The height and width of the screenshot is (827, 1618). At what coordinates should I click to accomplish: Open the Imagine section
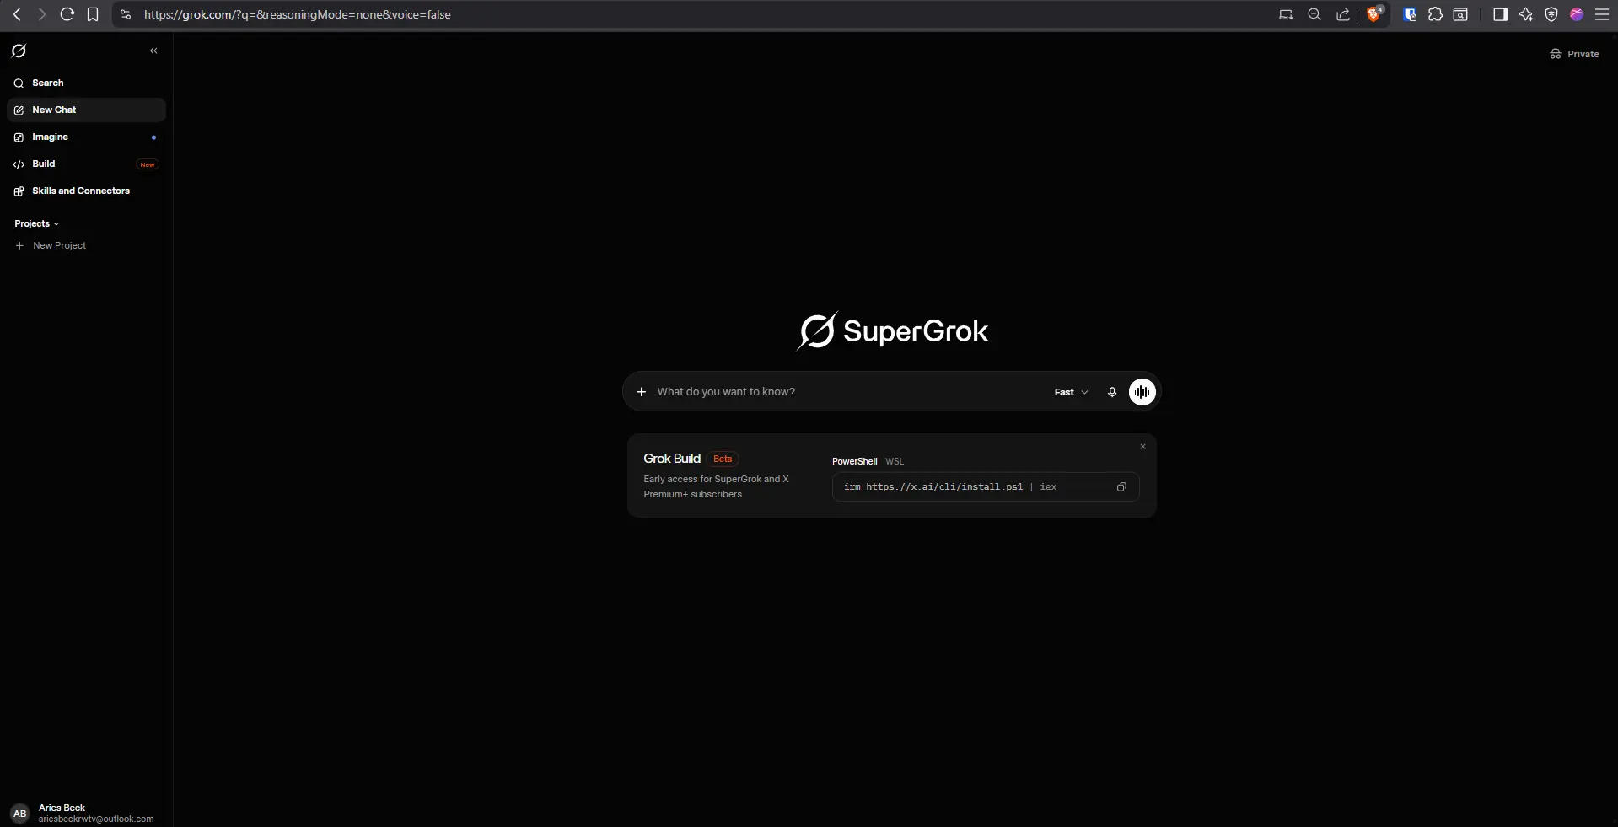(86, 137)
